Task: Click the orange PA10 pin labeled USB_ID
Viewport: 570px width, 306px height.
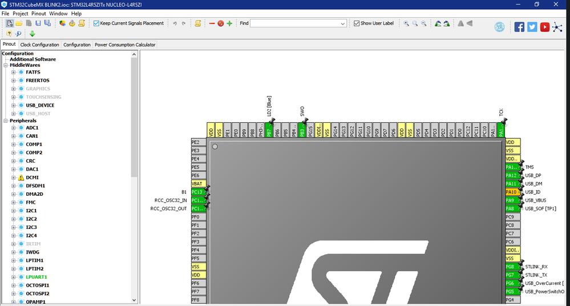Action: (512, 192)
